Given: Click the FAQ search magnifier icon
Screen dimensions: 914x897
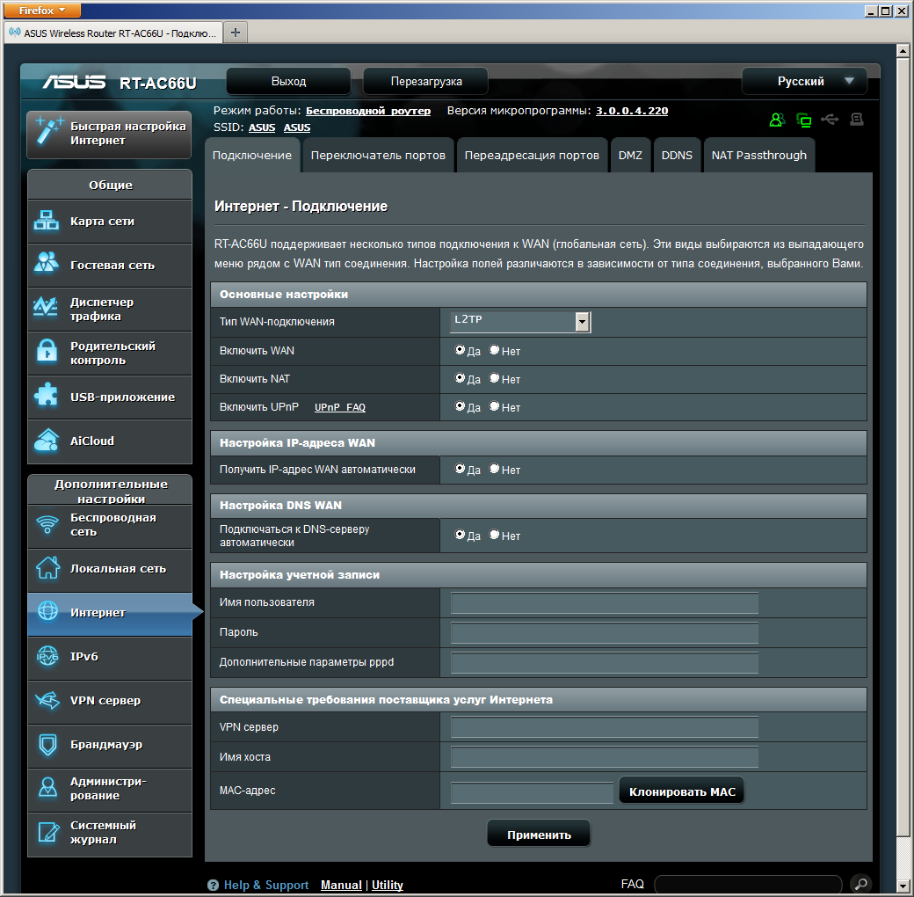Looking at the screenshot, I should (x=861, y=884).
